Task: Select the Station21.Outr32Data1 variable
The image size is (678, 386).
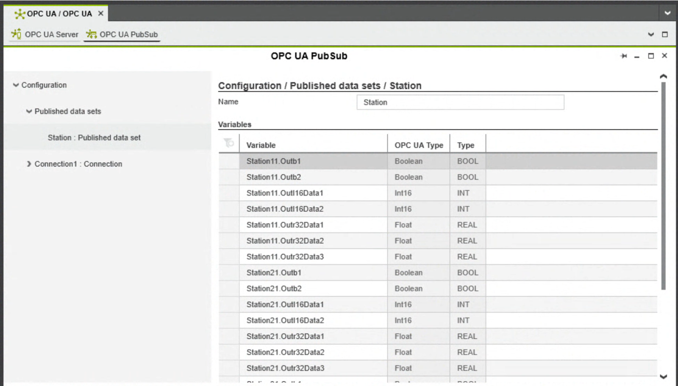Action: pos(285,336)
